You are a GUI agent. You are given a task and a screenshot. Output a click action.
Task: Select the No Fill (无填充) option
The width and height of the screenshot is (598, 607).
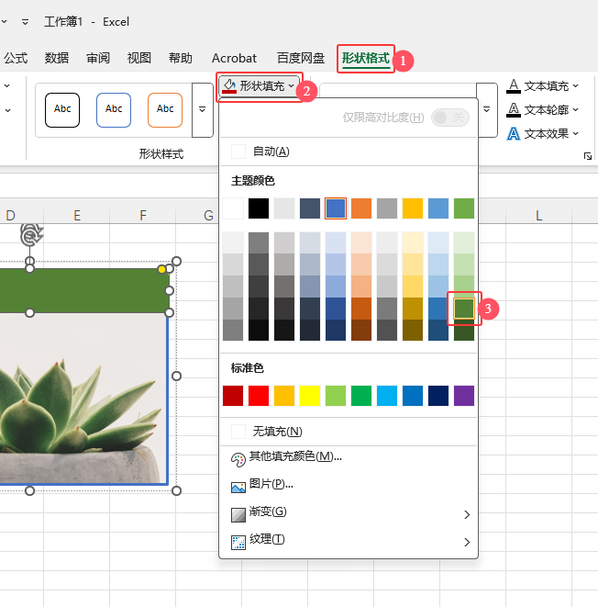click(x=277, y=432)
